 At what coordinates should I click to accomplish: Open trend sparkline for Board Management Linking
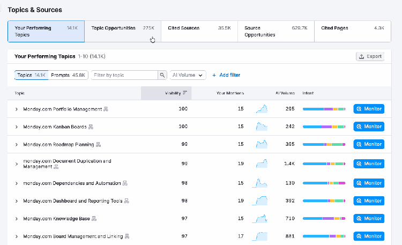click(x=259, y=236)
